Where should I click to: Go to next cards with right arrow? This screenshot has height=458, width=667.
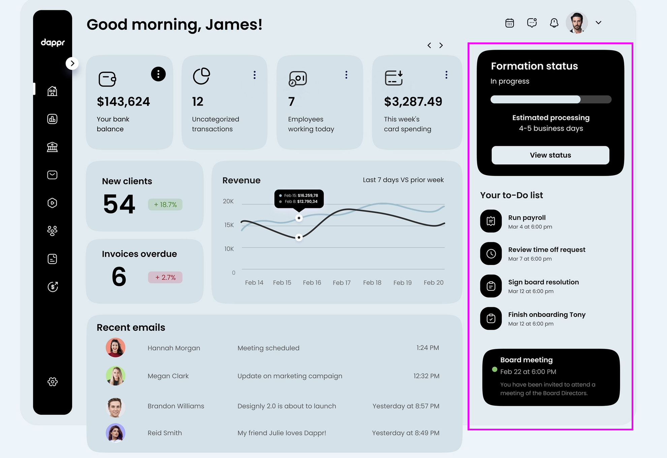pyautogui.click(x=441, y=45)
